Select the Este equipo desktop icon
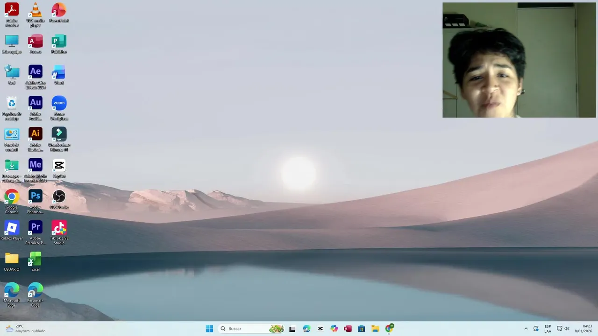 pyautogui.click(x=12, y=44)
